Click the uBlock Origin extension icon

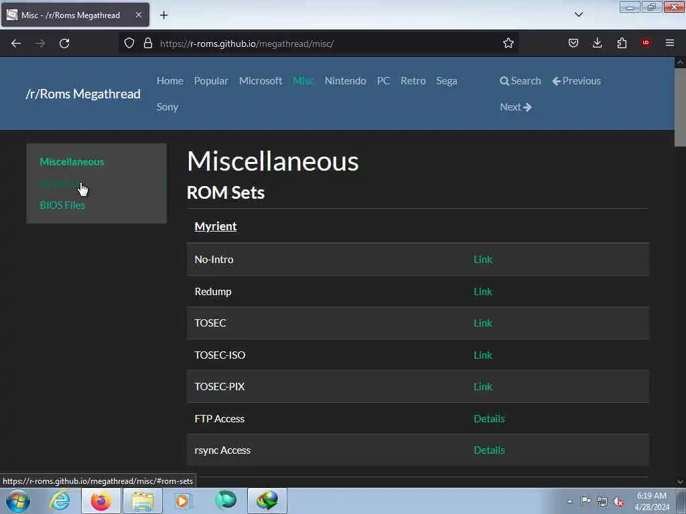tap(646, 43)
